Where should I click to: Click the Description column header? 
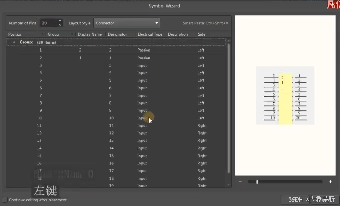[x=178, y=34]
